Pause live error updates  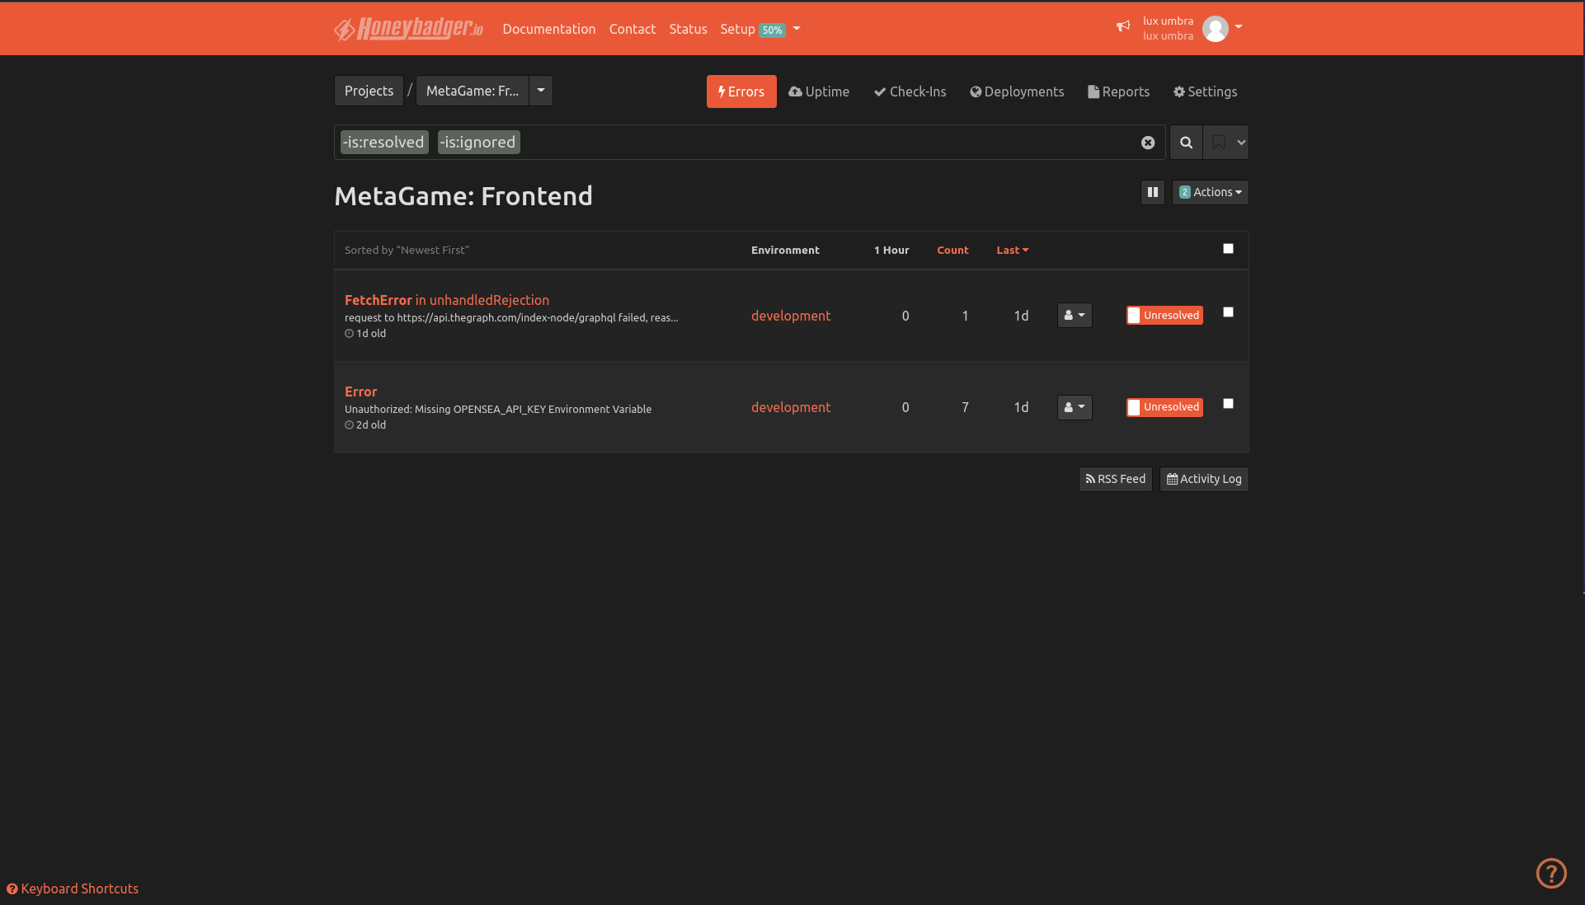(x=1152, y=192)
